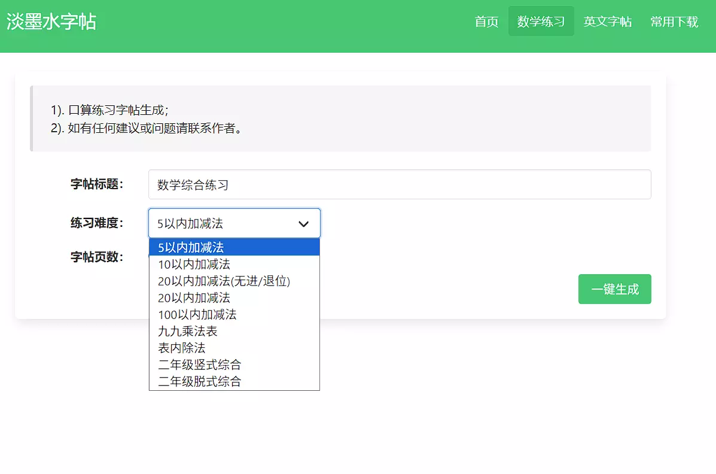The width and height of the screenshot is (716, 474).
Task: Collapse the 练习难度 dropdown via chevron arrow
Action: coord(303,224)
